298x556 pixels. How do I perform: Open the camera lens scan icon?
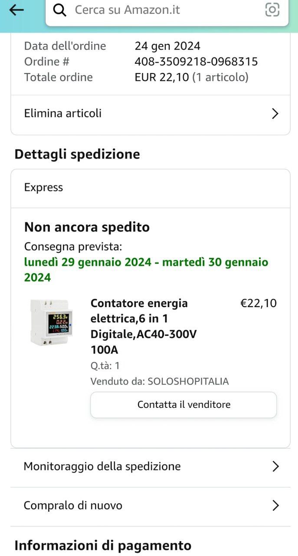tap(272, 10)
